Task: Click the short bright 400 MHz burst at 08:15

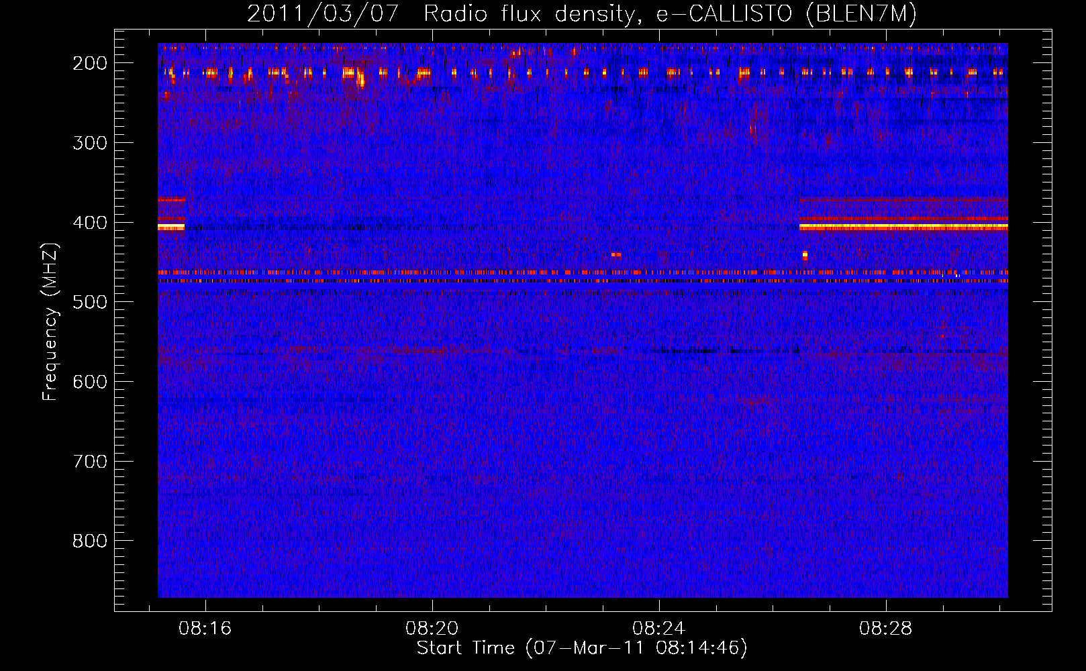Action: coord(171,227)
